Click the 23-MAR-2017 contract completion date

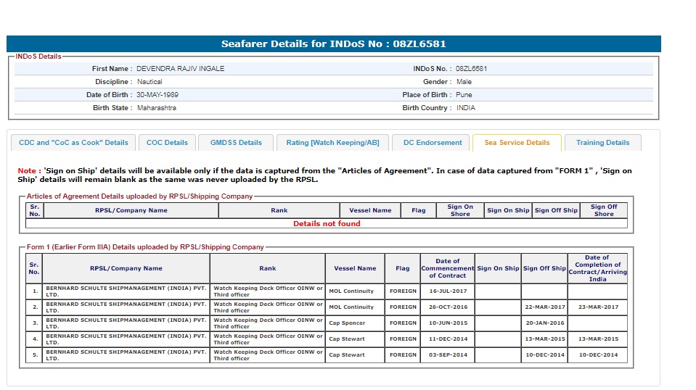[597, 307]
